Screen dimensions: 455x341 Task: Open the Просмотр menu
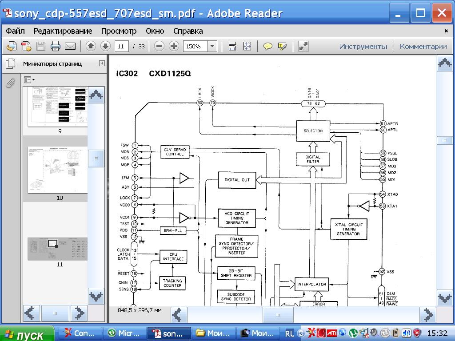119,31
